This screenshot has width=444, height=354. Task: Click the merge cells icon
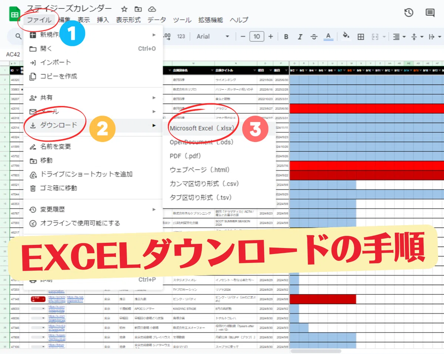tap(375, 36)
